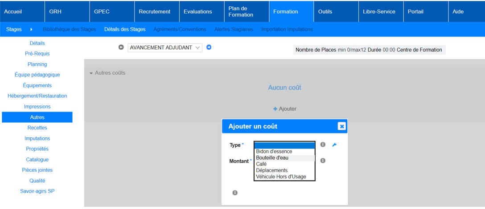Choose Bouteille d'eau option
This screenshot has height=209, width=485.
(x=272, y=158)
